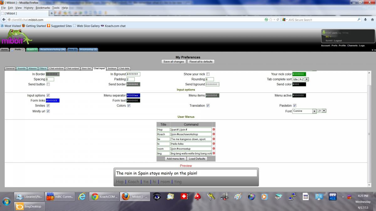This screenshot has width=376, height=211.
Task: Click the AVG Secure Search box
Action: (322, 20)
